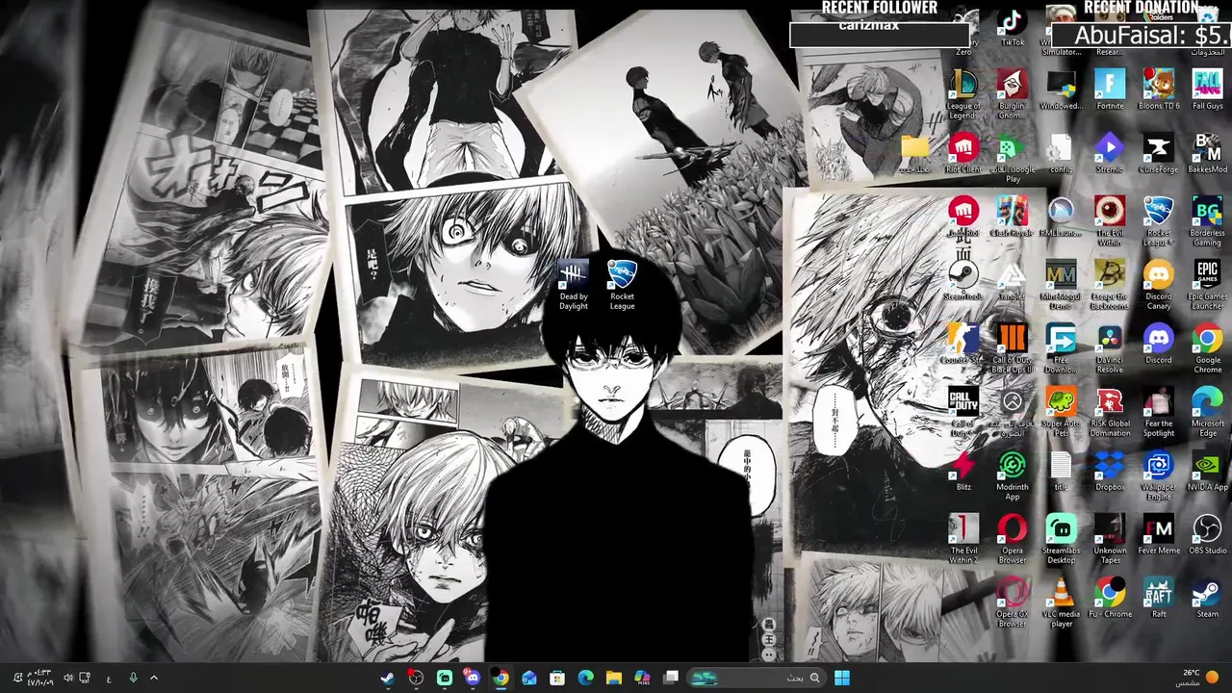This screenshot has height=693, width=1232.
Task: Open the Free Download Manager shortcut
Action: click(x=1061, y=347)
